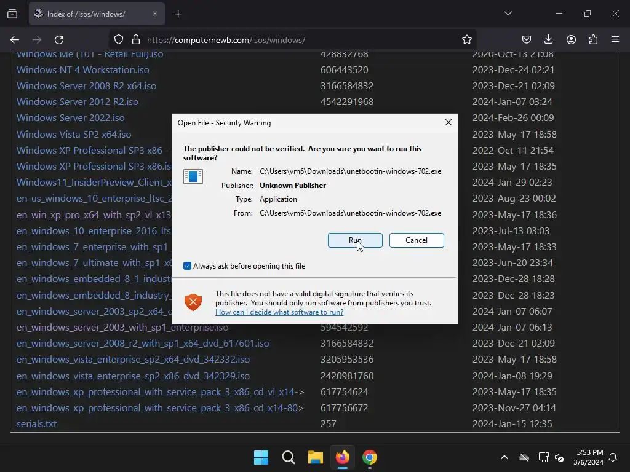Click Run in Security Warning dialog

tap(355, 240)
